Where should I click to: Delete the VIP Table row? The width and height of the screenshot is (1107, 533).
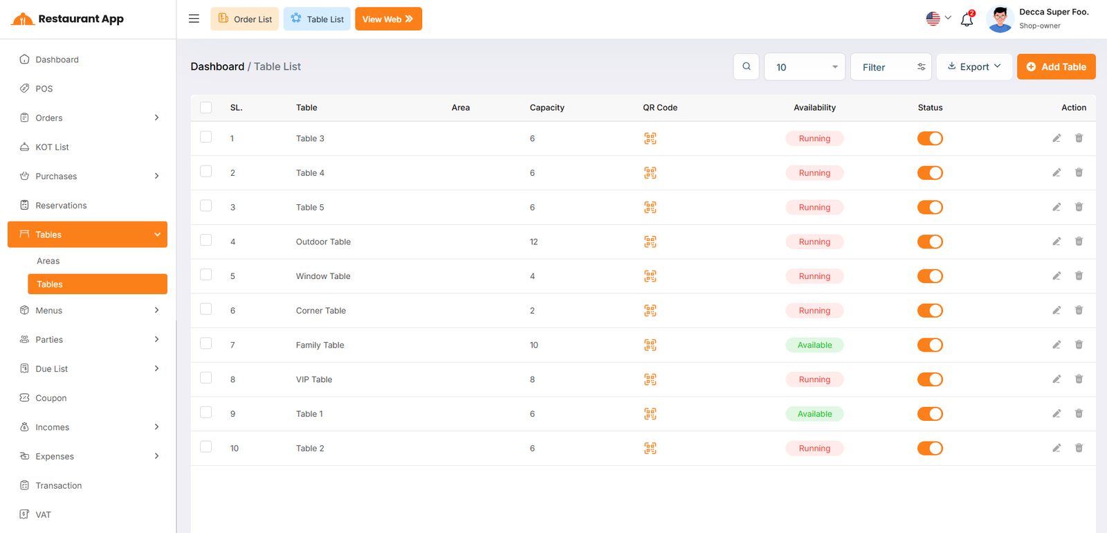[x=1078, y=379]
